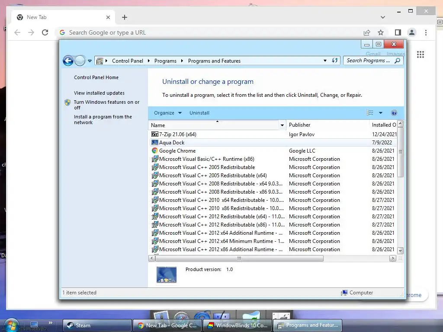
Task: Click the horizontal scrollbar thumb in program list
Action: click(239, 259)
